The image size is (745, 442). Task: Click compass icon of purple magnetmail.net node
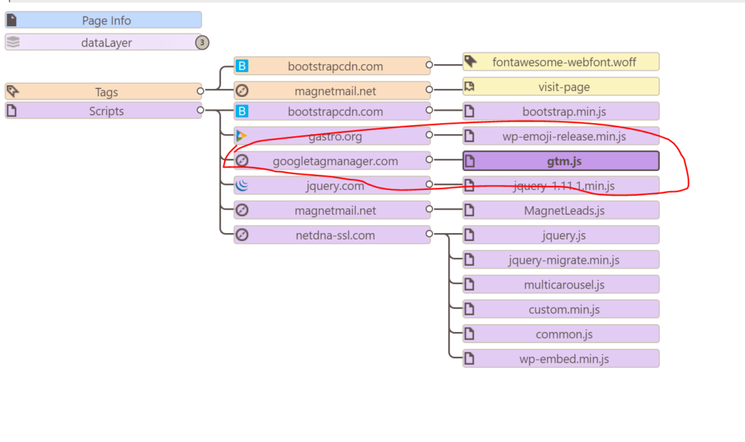point(242,210)
